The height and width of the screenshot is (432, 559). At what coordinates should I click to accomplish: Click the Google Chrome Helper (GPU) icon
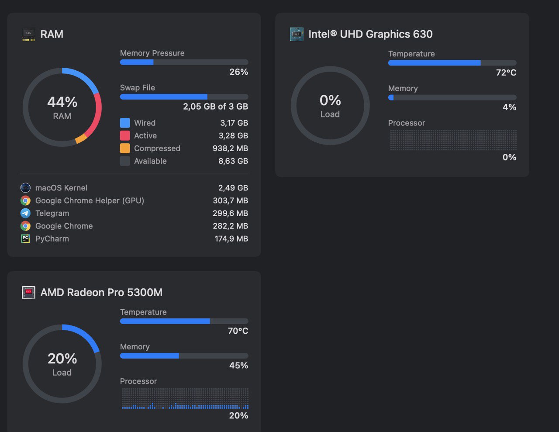(25, 200)
